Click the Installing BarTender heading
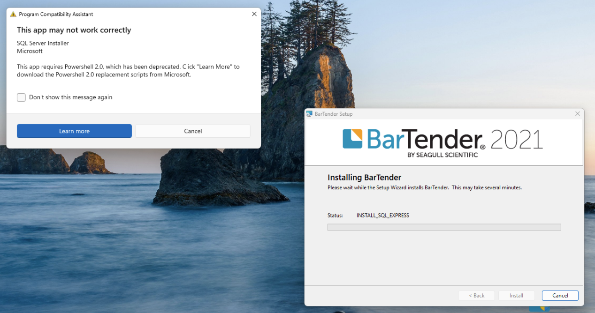595x313 pixels. (364, 177)
